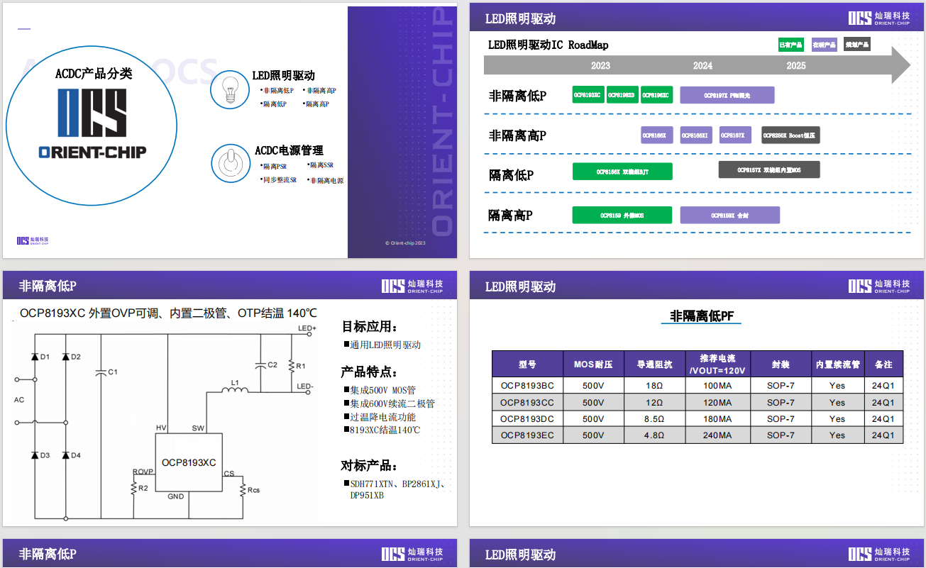The height and width of the screenshot is (568, 926).
Task: Click the 非隔离电源 bullet
Action: pyautogui.click(x=326, y=181)
